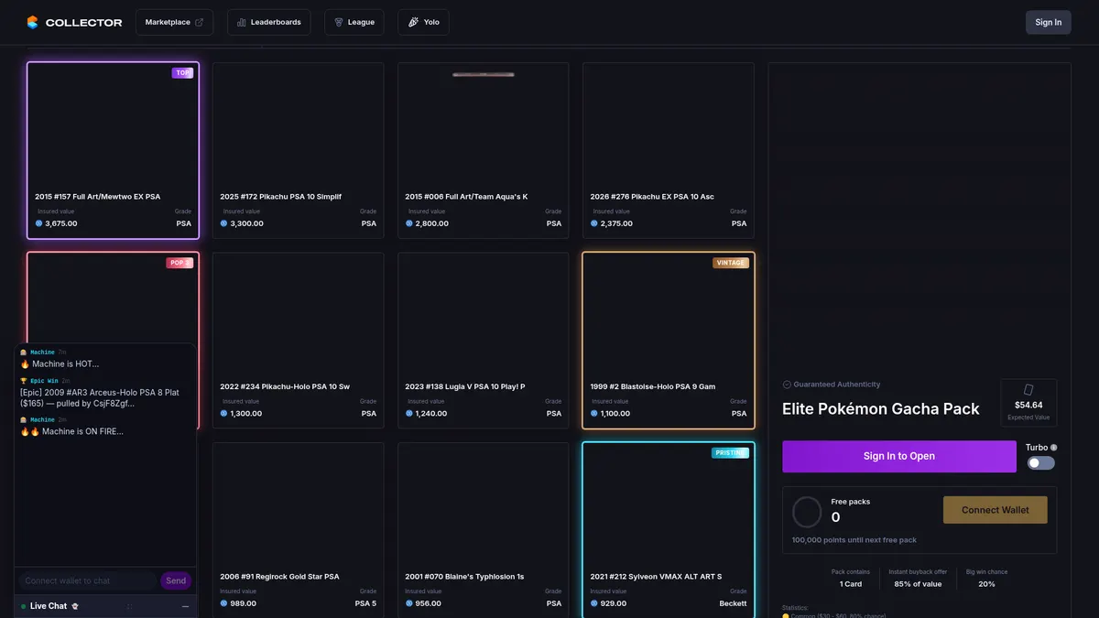Click coin icon beside 2,375.00 value
This screenshot has width=1099, height=618.
tap(594, 223)
